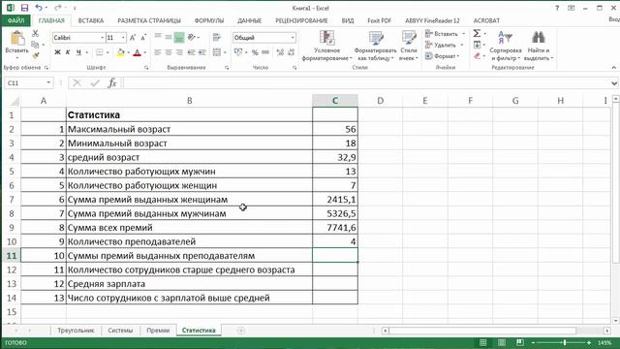The height and width of the screenshot is (349, 620).
Task: Open Стили ячеек gallery
Action: [409, 46]
